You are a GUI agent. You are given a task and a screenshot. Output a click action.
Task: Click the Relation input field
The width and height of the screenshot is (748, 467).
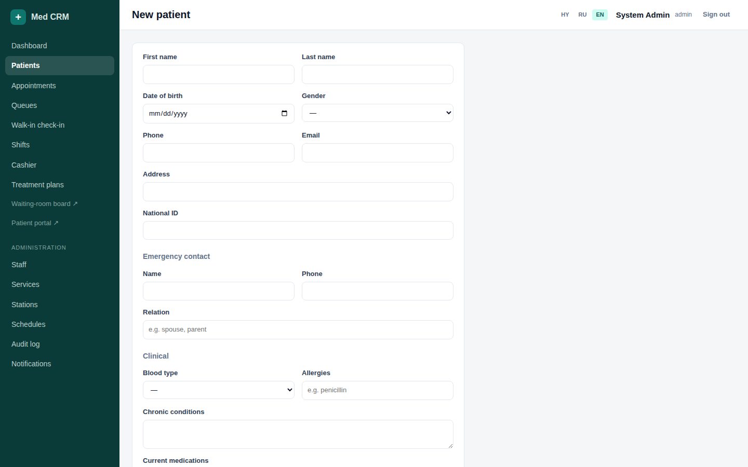point(298,330)
